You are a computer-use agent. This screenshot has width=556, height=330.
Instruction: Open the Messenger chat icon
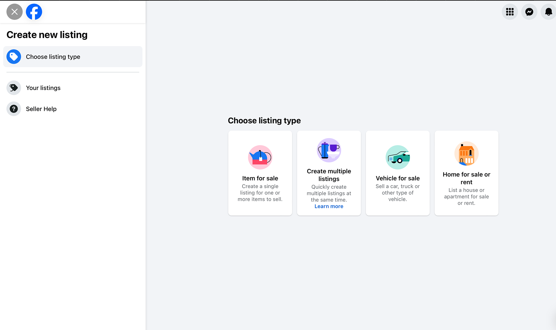tap(529, 12)
